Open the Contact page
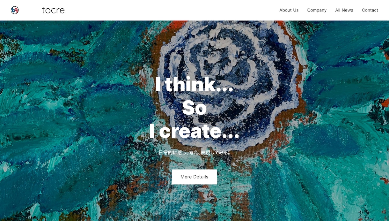 (370, 10)
